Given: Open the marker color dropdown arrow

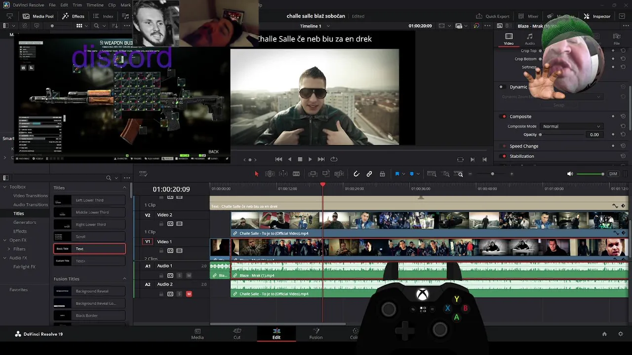Looking at the screenshot, I should (418, 174).
